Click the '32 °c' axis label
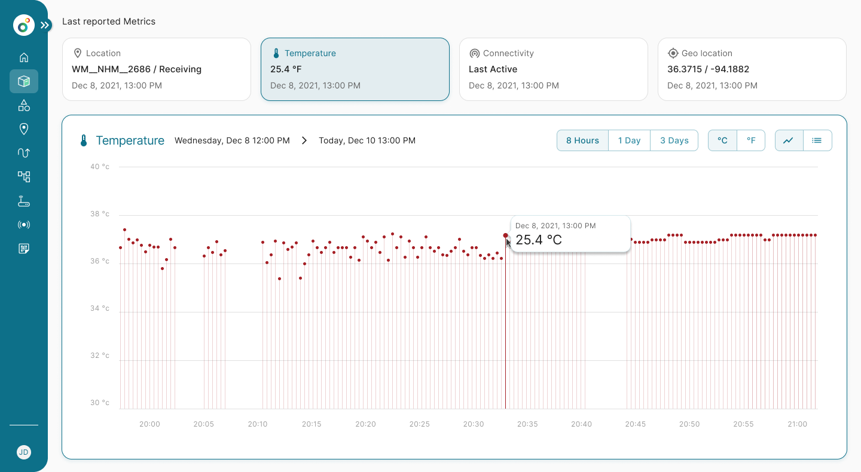Viewport: 861px width, 472px height. click(100, 355)
